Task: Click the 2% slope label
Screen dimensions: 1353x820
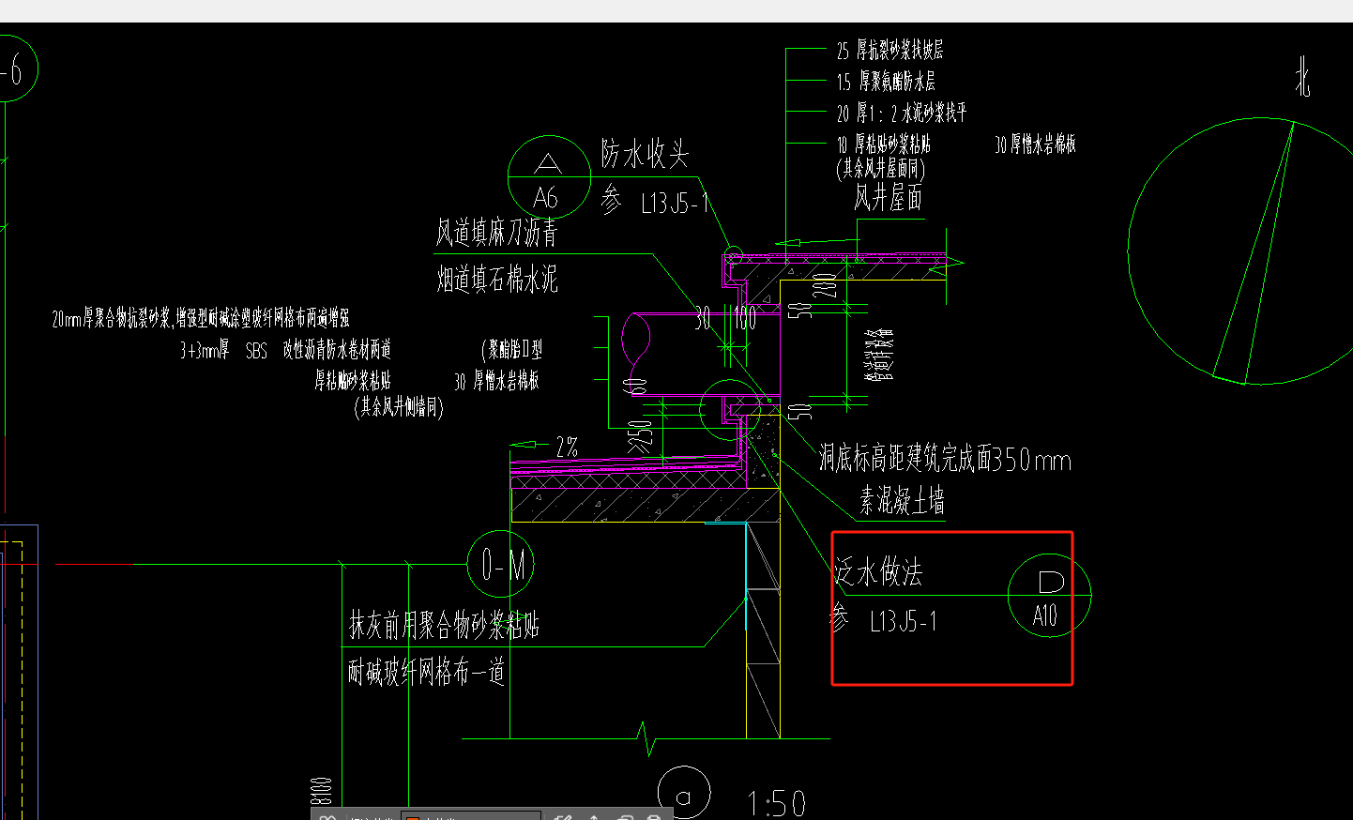Action: 567,447
